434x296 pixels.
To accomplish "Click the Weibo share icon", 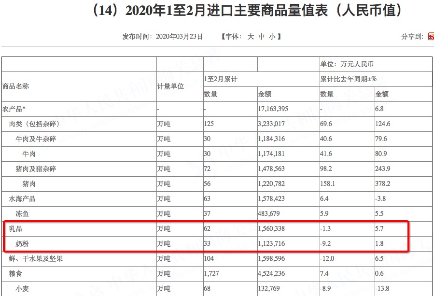I will click(x=431, y=37).
